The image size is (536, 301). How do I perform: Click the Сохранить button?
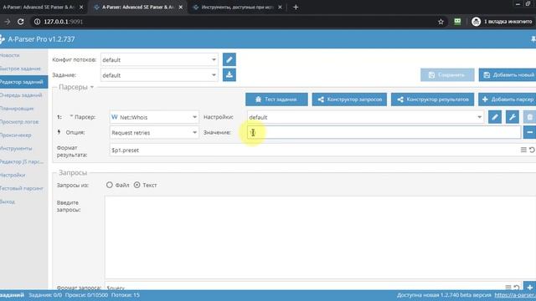tap(447, 74)
